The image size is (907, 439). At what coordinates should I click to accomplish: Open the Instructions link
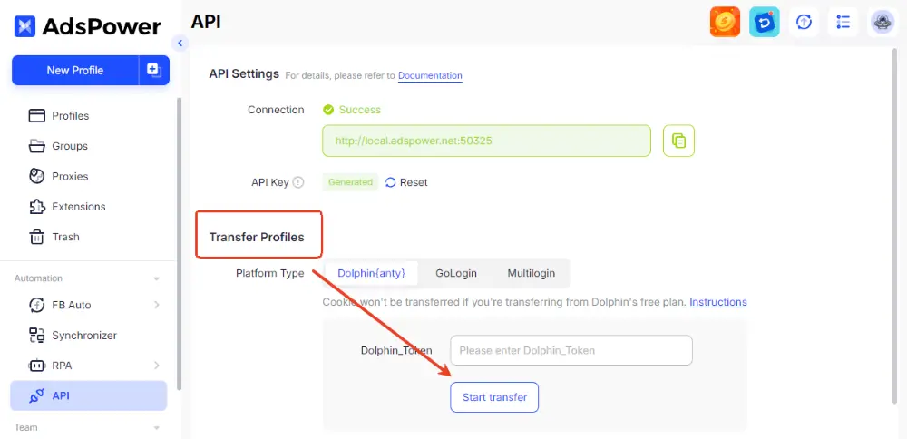[x=717, y=302]
